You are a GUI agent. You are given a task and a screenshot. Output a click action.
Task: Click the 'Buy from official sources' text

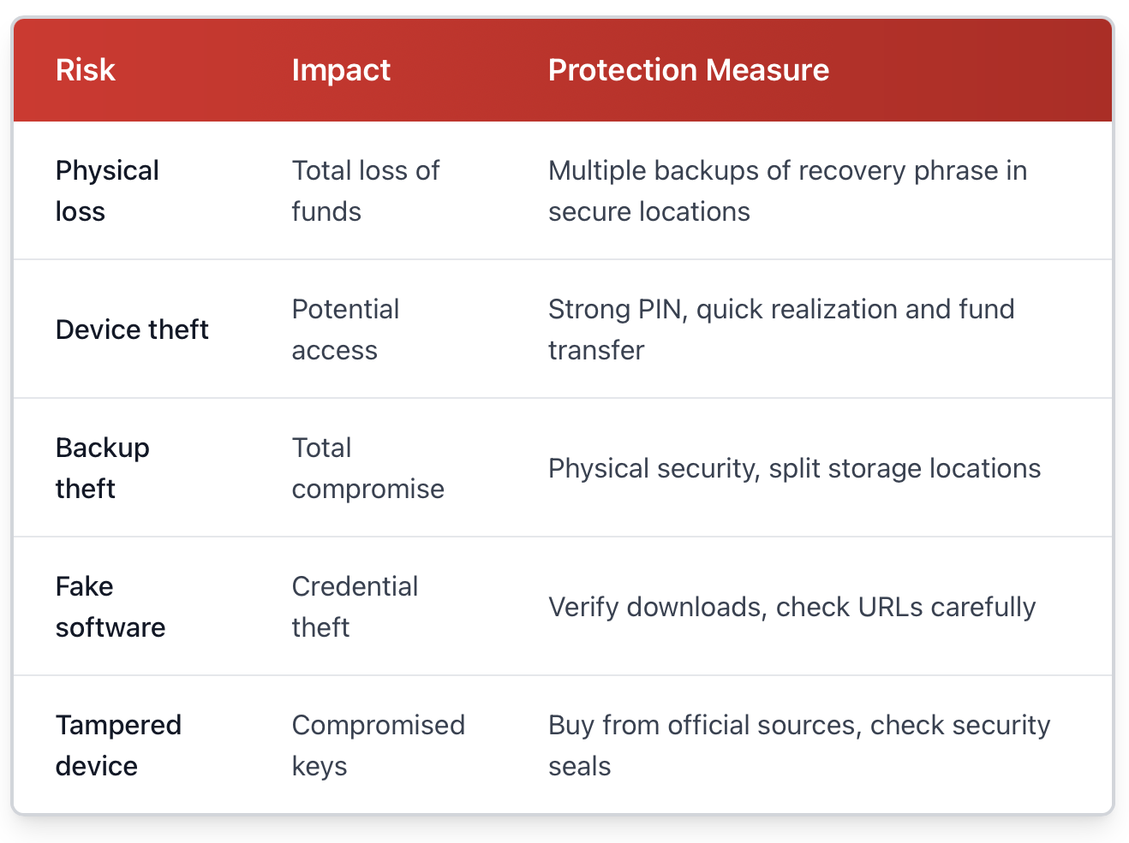click(x=702, y=726)
